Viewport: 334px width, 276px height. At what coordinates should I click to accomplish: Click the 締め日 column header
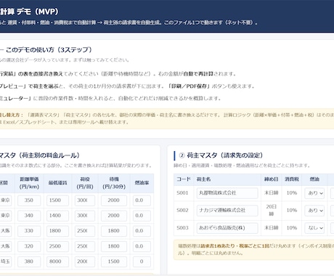[x=271, y=179]
